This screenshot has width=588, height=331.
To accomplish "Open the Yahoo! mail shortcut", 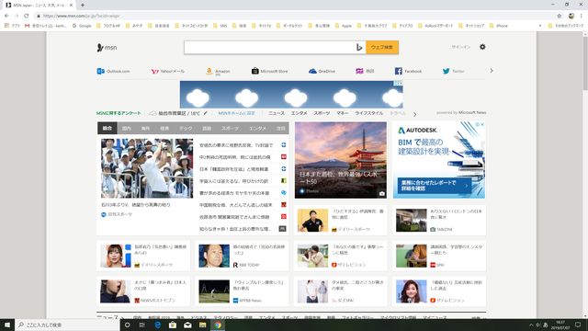I will (167, 71).
